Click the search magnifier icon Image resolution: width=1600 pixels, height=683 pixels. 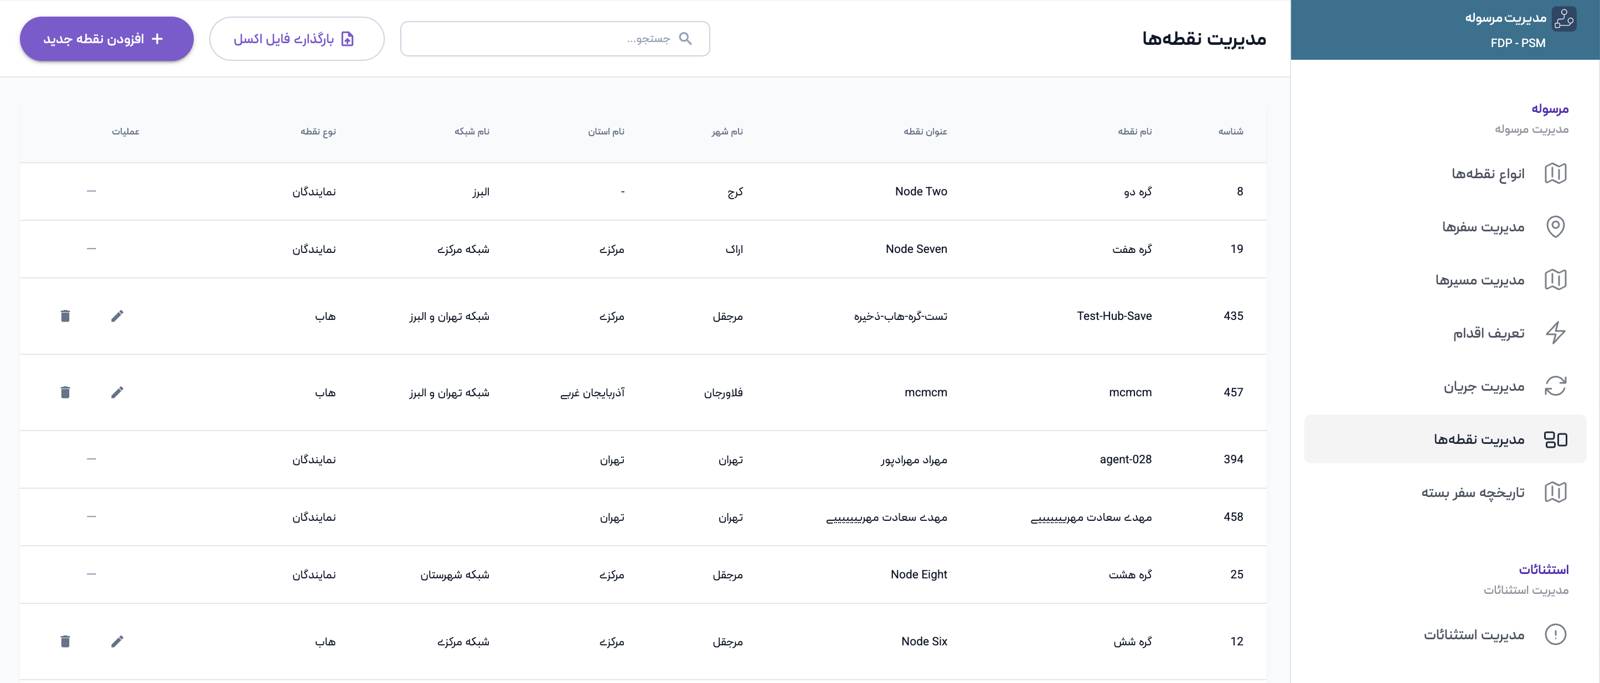pos(685,39)
